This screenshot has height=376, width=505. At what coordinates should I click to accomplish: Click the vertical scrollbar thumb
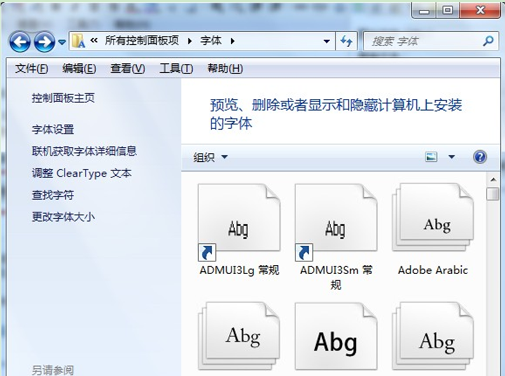pos(493,194)
